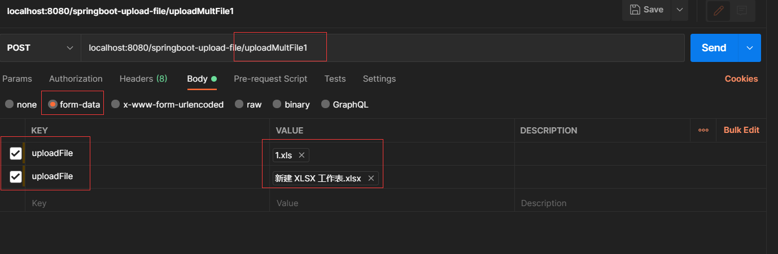The image size is (778, 254).
Task: Open the three-dots column options
Action: (703, 130)
